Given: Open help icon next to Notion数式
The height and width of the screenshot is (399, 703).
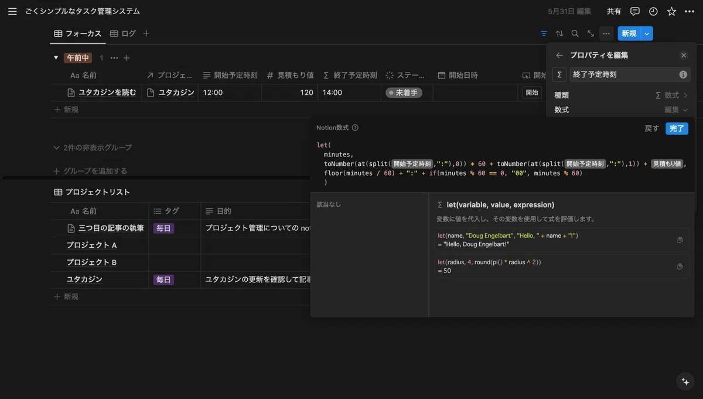Looking at the screenshot, I should click(355, 128).
